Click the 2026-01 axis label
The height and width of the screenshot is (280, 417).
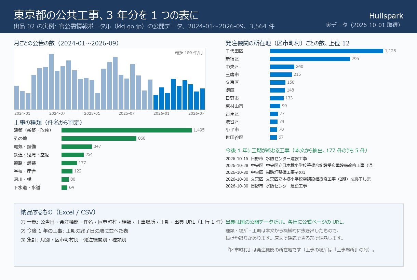pyautogui.click(x=161, y=113)
